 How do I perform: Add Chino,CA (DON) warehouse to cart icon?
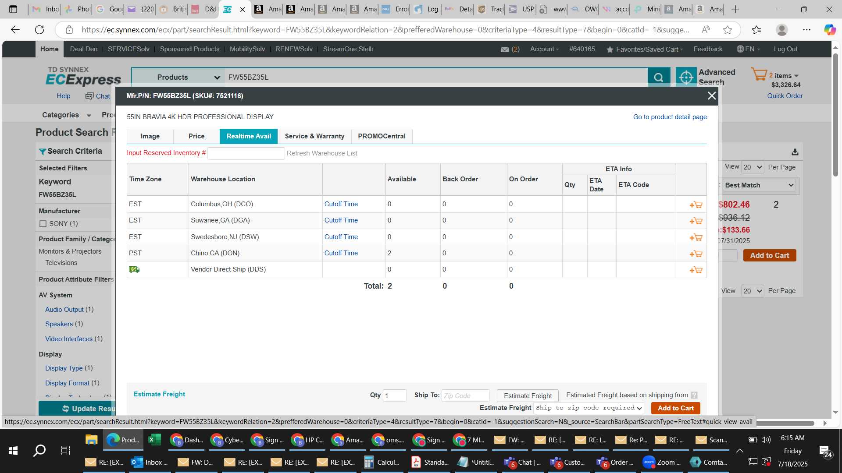pyautogui.click(x=696, y=254)
